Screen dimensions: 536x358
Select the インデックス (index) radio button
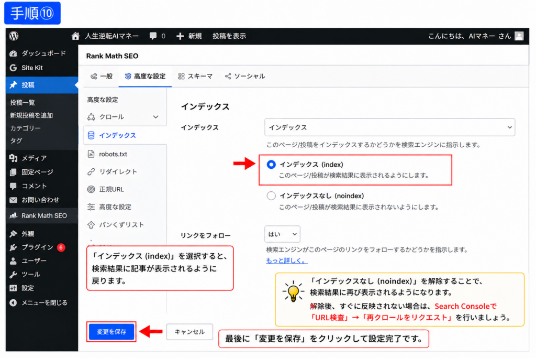[x=271, y=165]
